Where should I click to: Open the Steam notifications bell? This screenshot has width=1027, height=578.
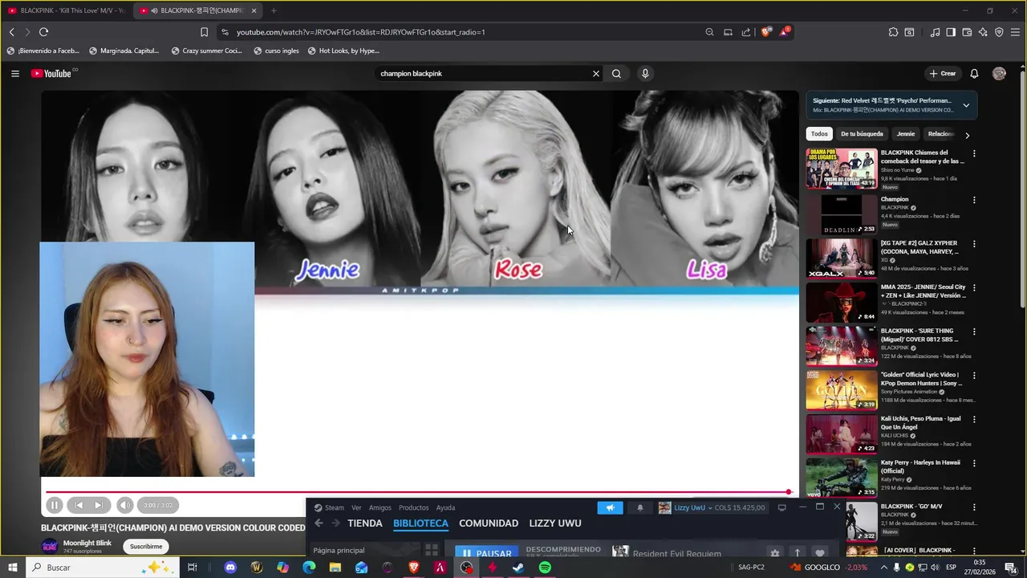639,507
